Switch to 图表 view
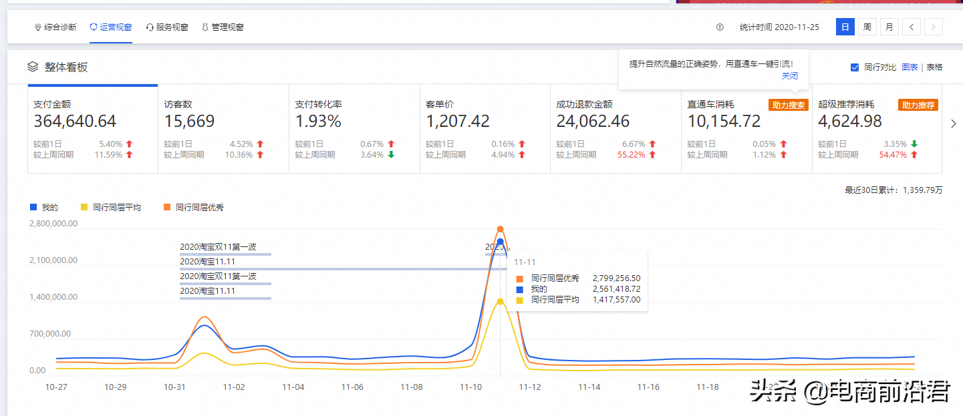The image size is (963, 416). (x=910, y=67)
